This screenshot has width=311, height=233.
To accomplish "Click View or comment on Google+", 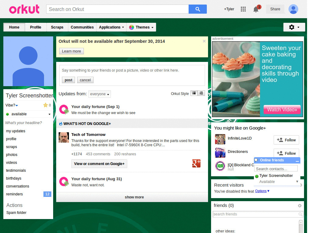I will point(99,164).
